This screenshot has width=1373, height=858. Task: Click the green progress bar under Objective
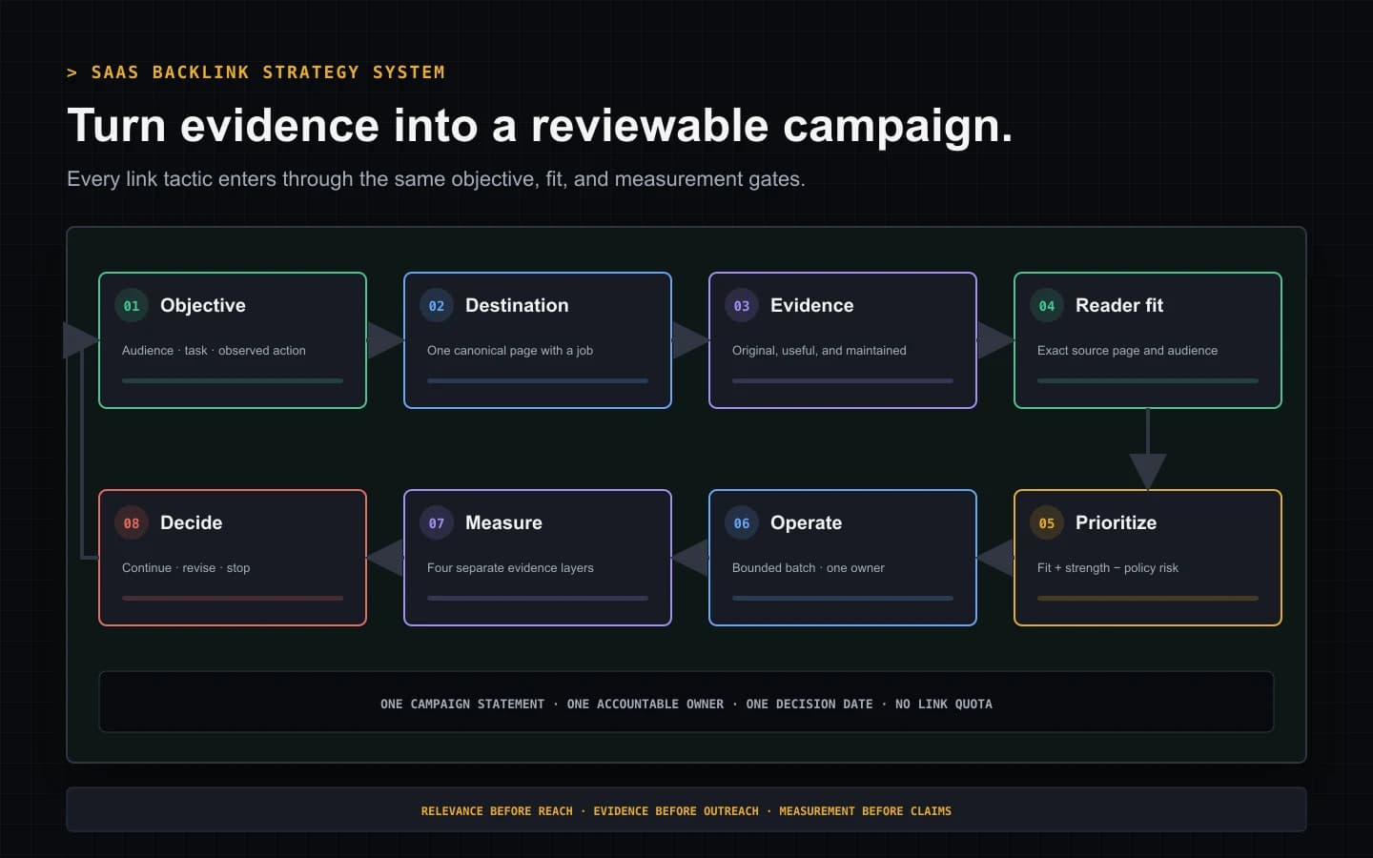(233, 380)
